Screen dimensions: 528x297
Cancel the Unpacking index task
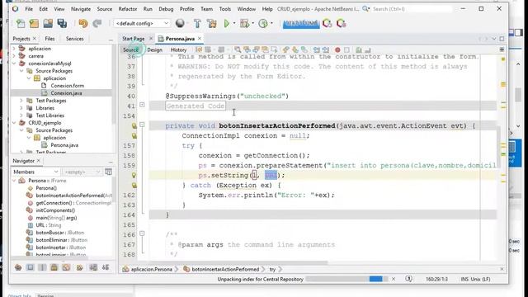tap(394, 279)
